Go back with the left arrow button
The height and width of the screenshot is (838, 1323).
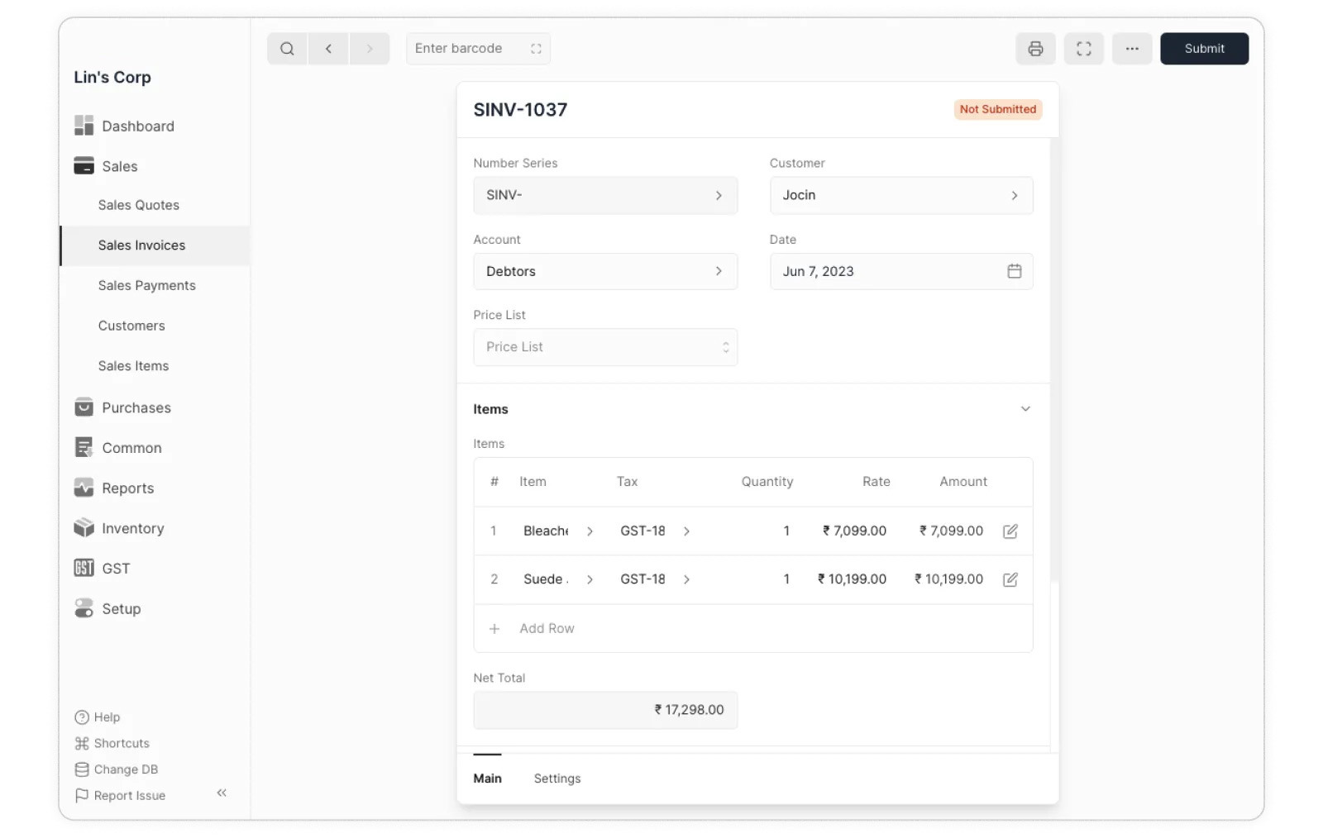pos(328,49)
